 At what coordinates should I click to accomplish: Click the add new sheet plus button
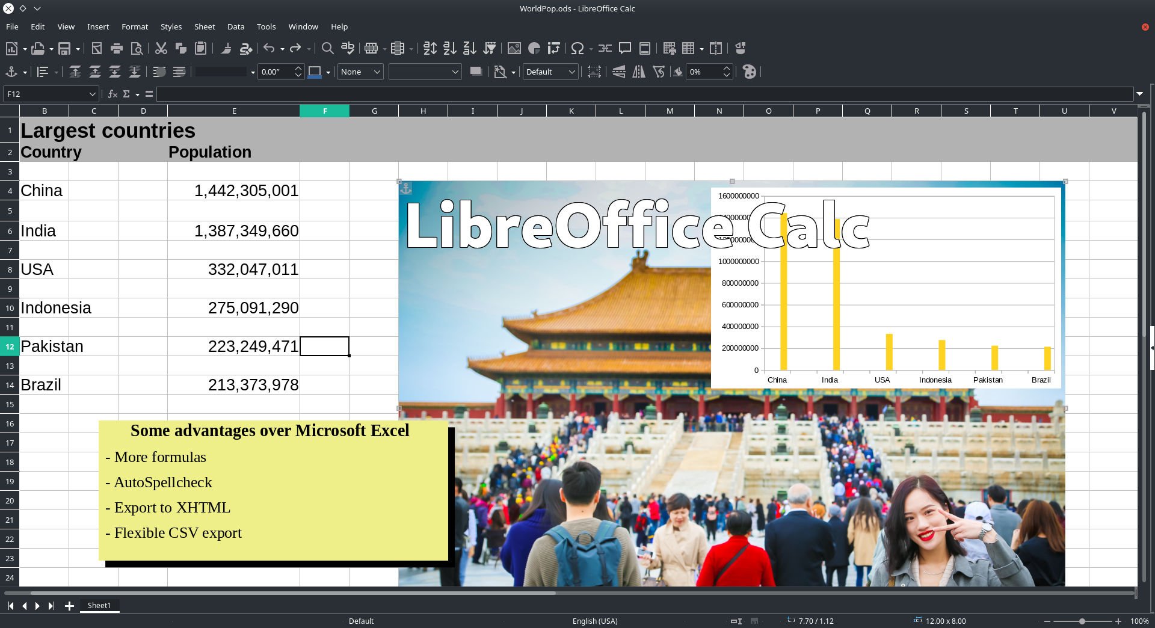pos(69,606)
